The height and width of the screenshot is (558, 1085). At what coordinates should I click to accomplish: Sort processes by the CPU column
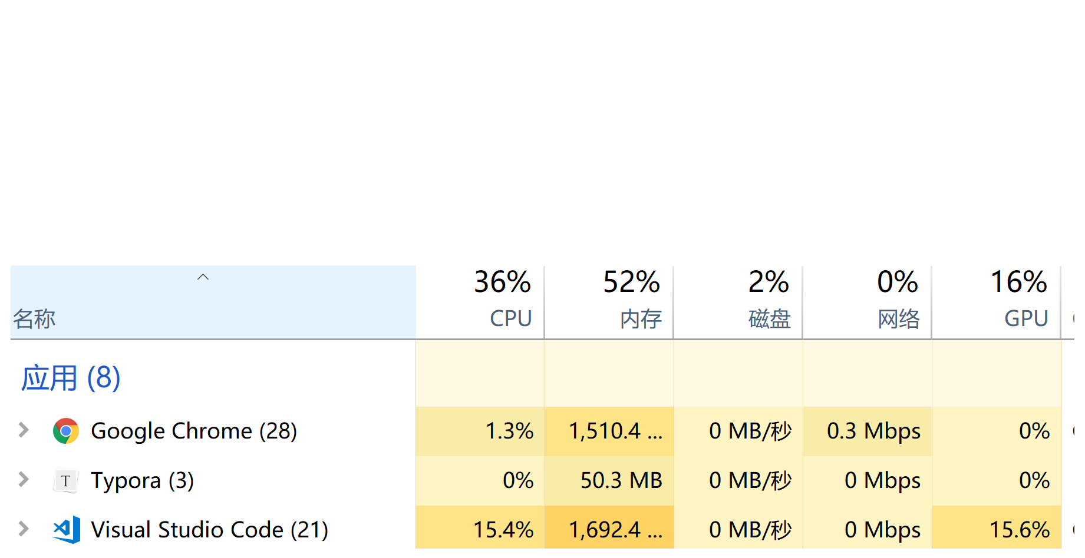[x=480, y=301]
